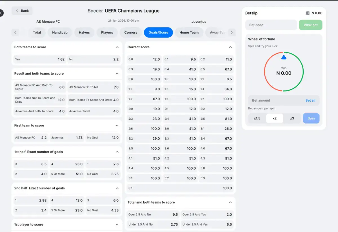Select Juventus To Nil odds
The image size is (338, 232).
[94, 111]
